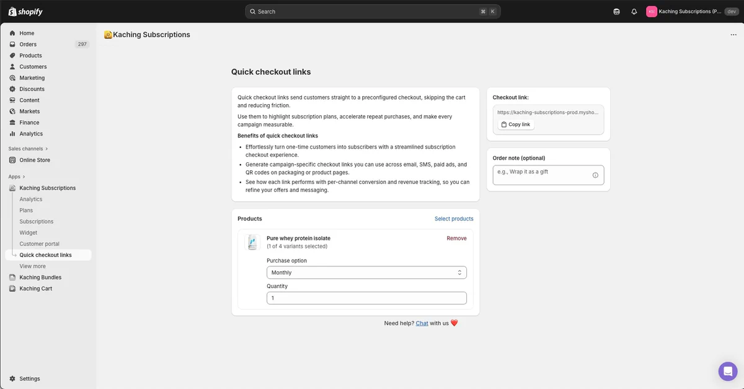Click the Home house icon in sidebar
Screen dimensions: 744x389
[12, 33]
